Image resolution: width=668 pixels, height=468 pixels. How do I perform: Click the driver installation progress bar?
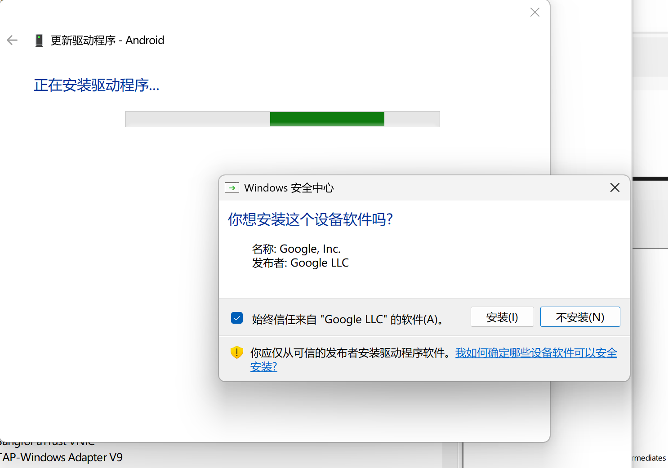coord(282,119)
